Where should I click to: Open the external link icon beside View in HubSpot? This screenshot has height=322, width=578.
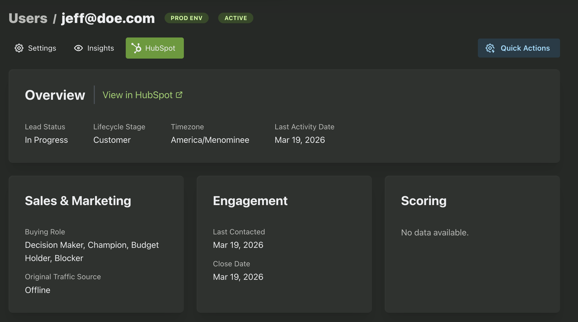pyautogui.click(x=179, y=94)
